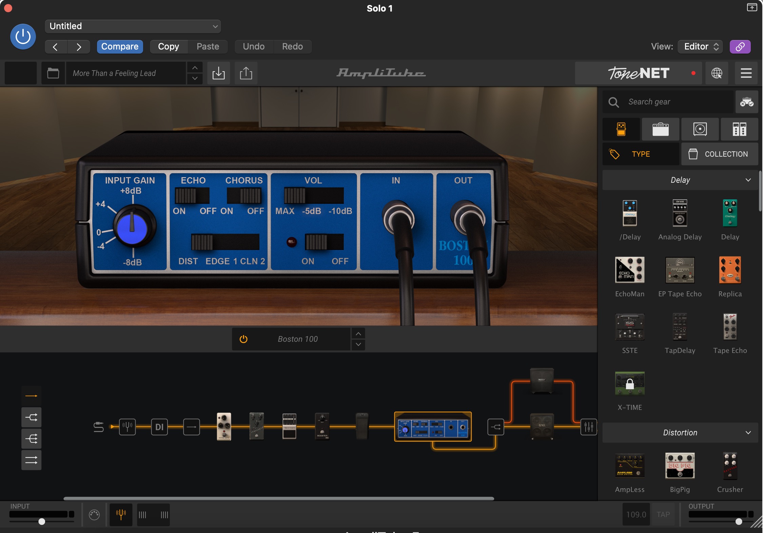Go to next preset arrow

pos(79,46)
